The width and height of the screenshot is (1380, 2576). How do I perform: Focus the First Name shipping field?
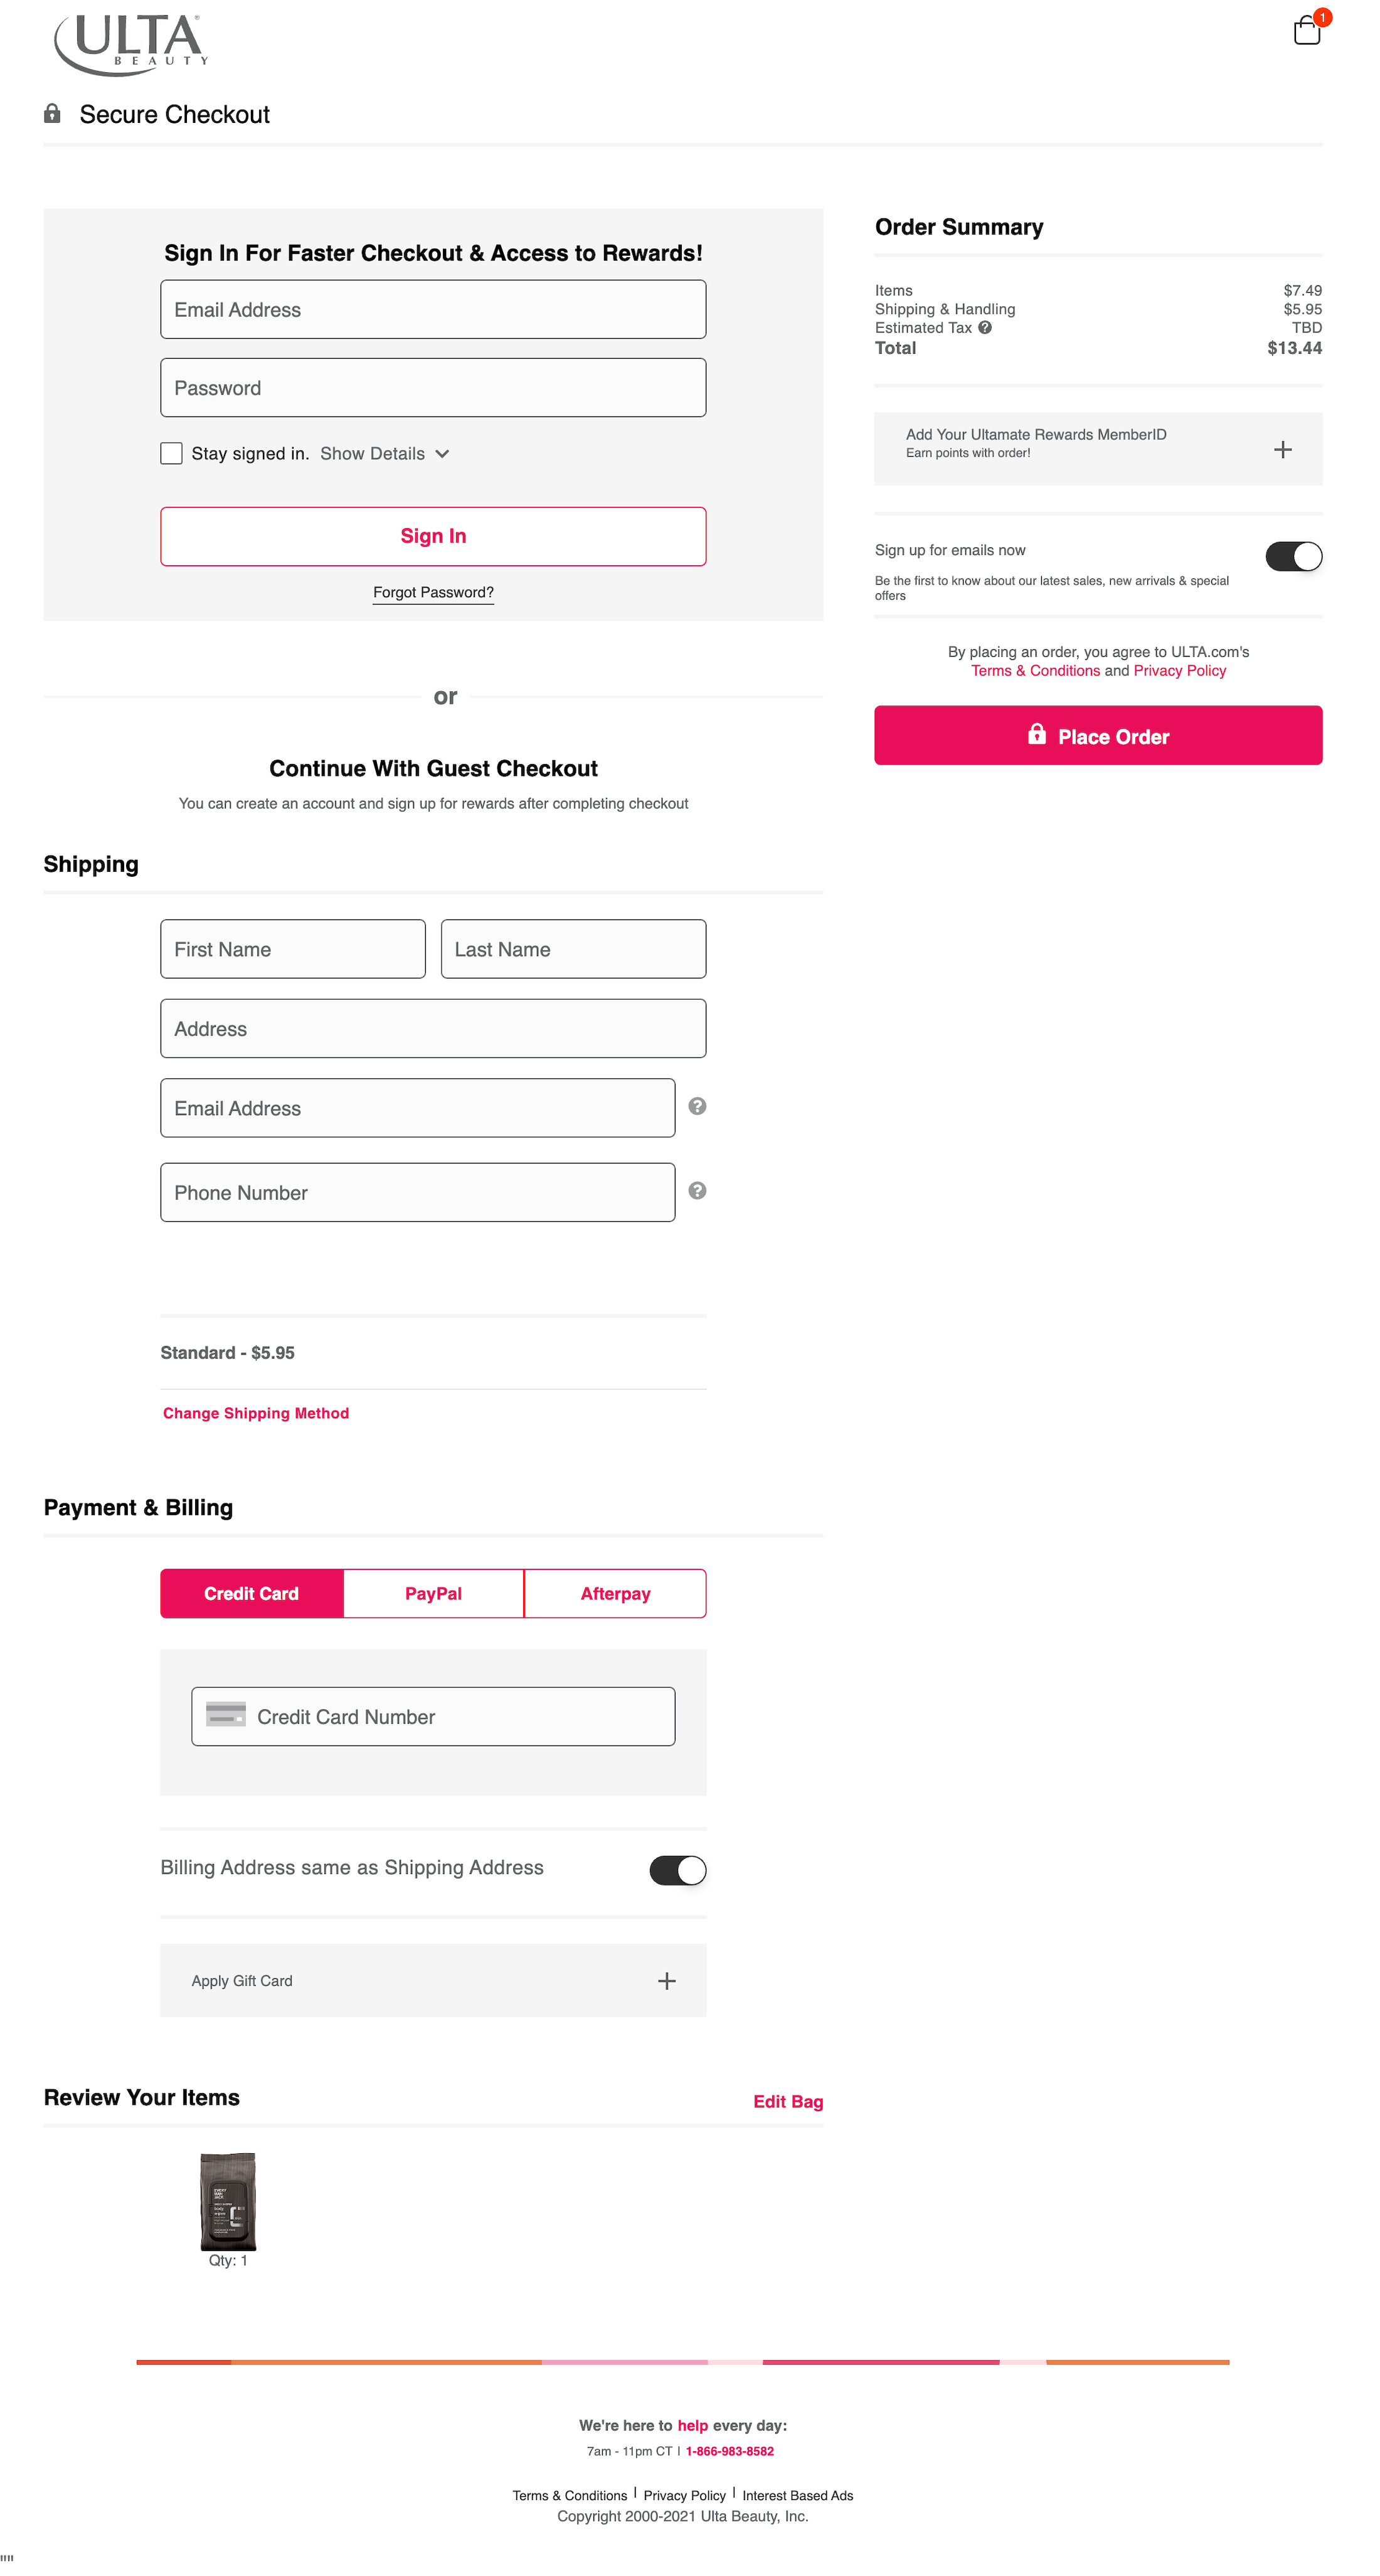tap(293, 949)
